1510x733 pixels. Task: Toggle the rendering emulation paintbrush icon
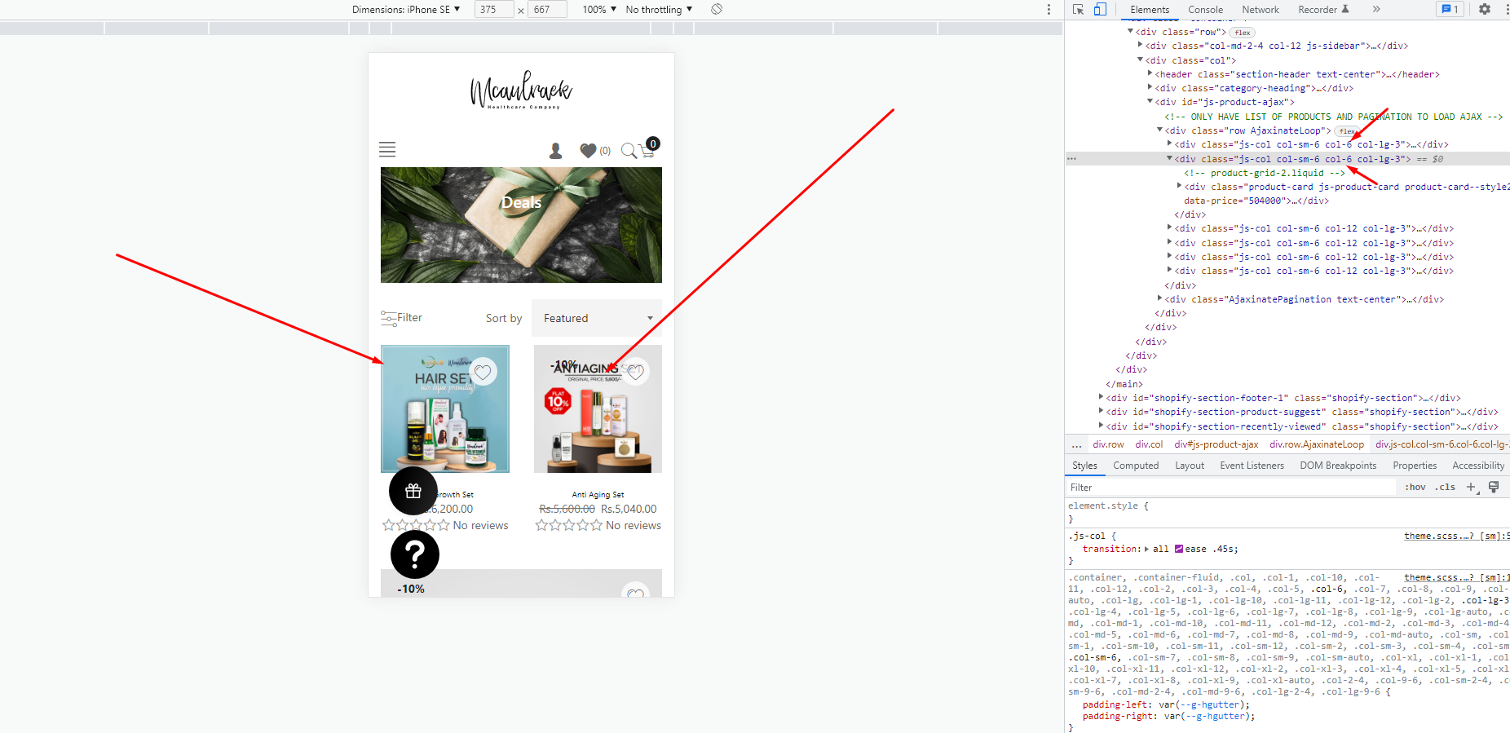pyautogui.click(x=1494, y=487)
